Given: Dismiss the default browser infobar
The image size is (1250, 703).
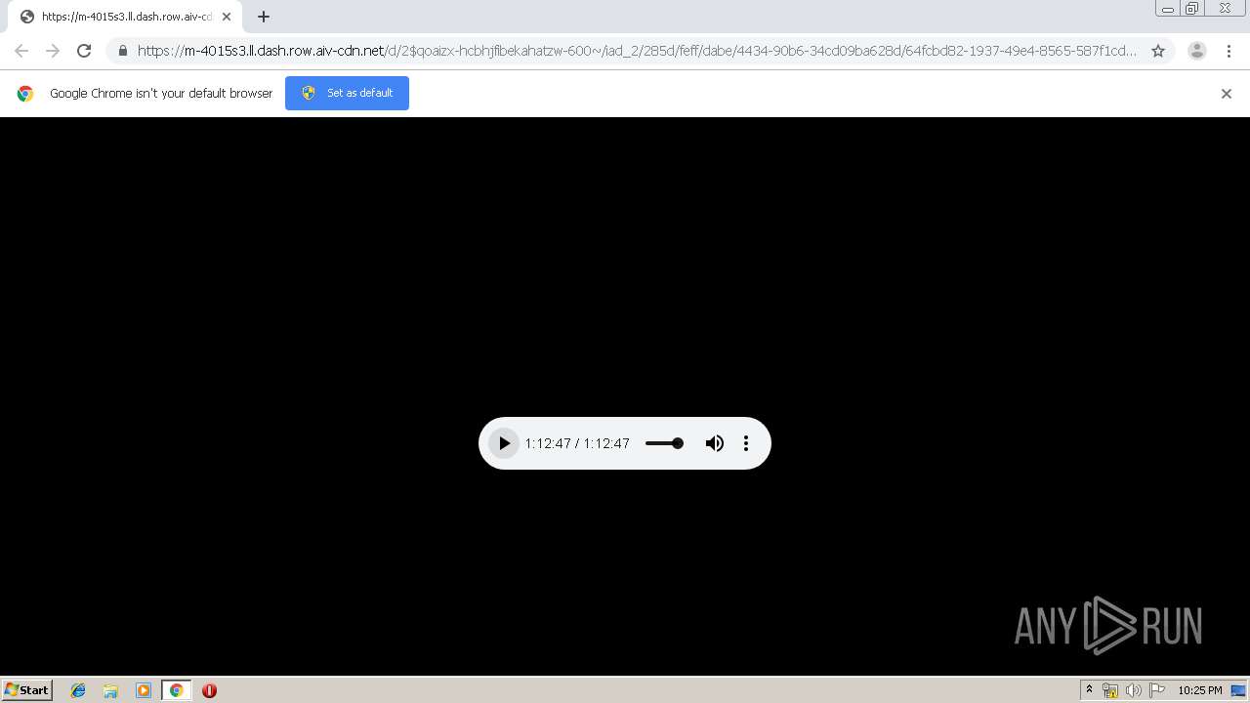Looking at the screenshot, I should 1227,94.
